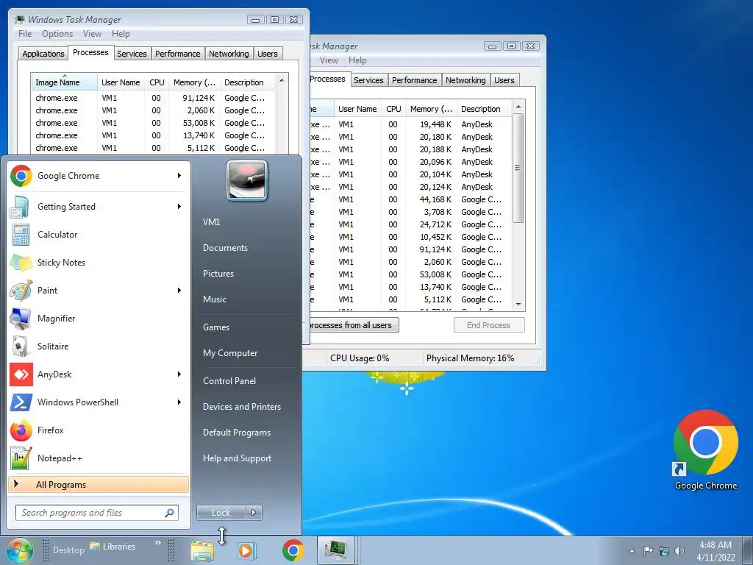753x565 pixels.
Task: Select chrome.exe row with 91,124 K in front Task Manager
Action: pos(153,98)
